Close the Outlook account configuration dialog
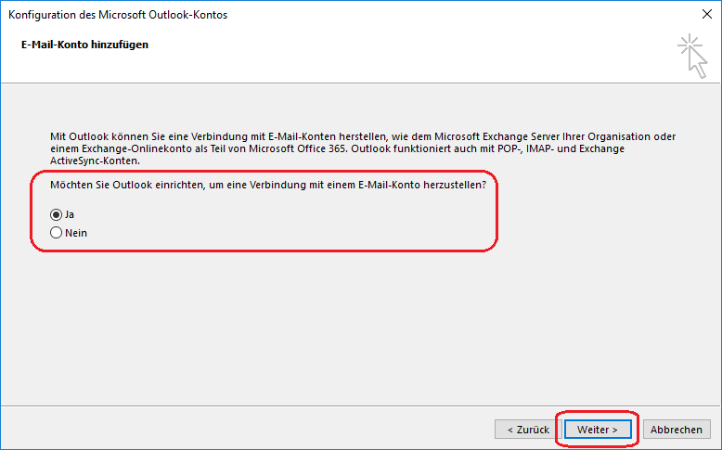The image size is (722, 450). (707, 14)
